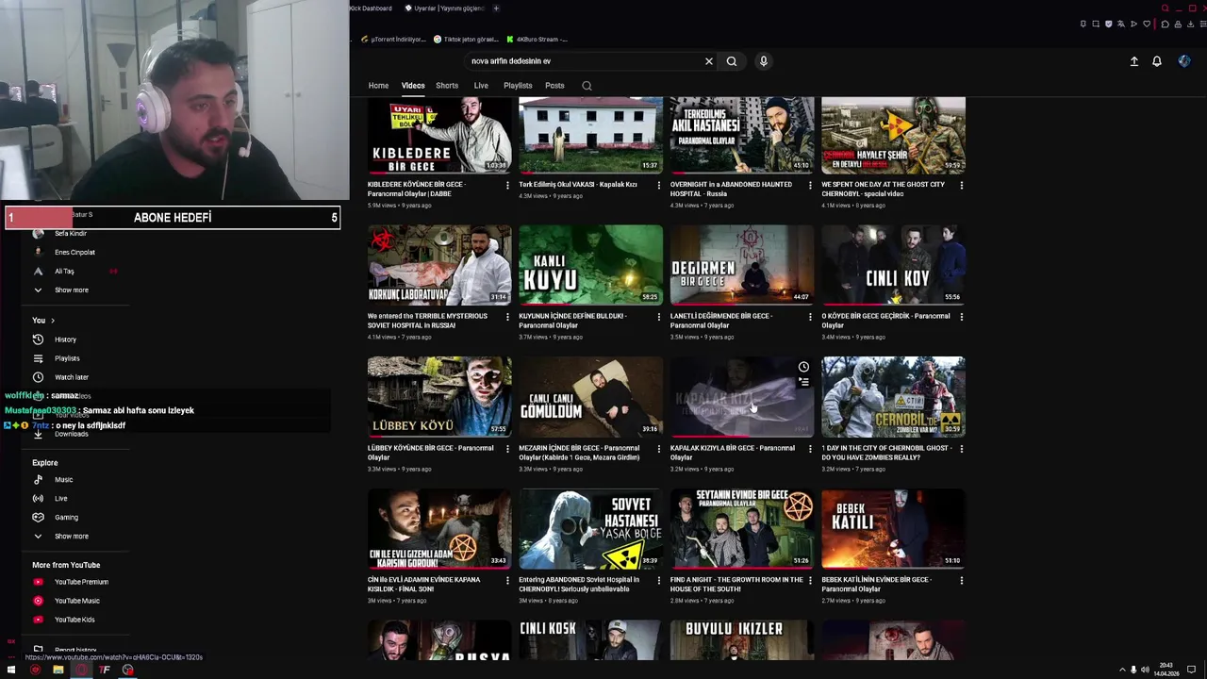Search within channel magnifier icon
This screenshot has height=679, width=1207.
pyautogui.click(x=587, y=86)
